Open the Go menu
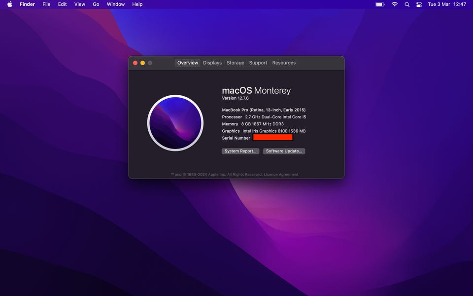Viewport: 473px width, 296px height. tap(96, 4)
